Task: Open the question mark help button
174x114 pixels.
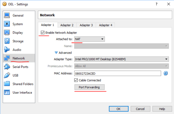Action: pyautogui.click(x=157, y=4)
